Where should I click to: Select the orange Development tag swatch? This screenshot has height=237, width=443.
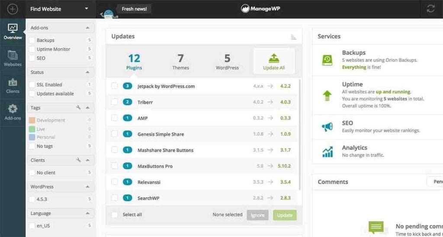[x=32, y=120]
